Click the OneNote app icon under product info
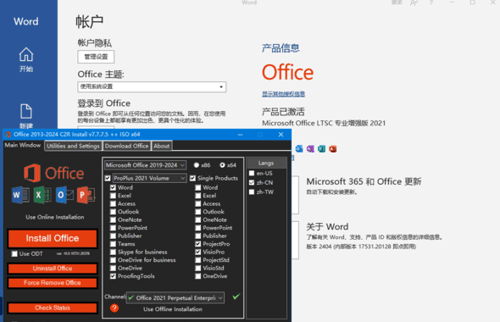The image size is (500, 322). 310,148
